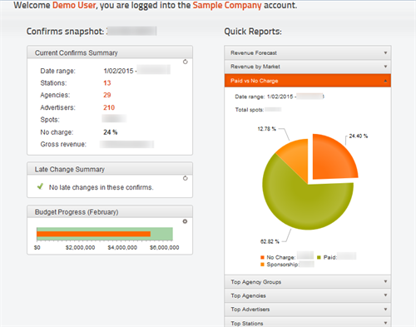
Task: Expand the Top Stations report
Action: tap(308, 323)
